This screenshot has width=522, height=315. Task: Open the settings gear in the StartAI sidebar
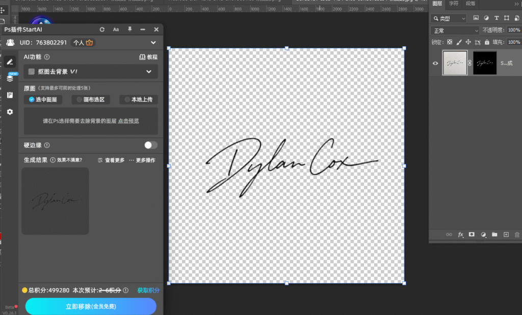pos(10,111)
